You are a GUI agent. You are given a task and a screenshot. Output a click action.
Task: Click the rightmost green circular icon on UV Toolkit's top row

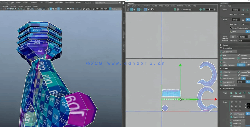coord(247,10)
